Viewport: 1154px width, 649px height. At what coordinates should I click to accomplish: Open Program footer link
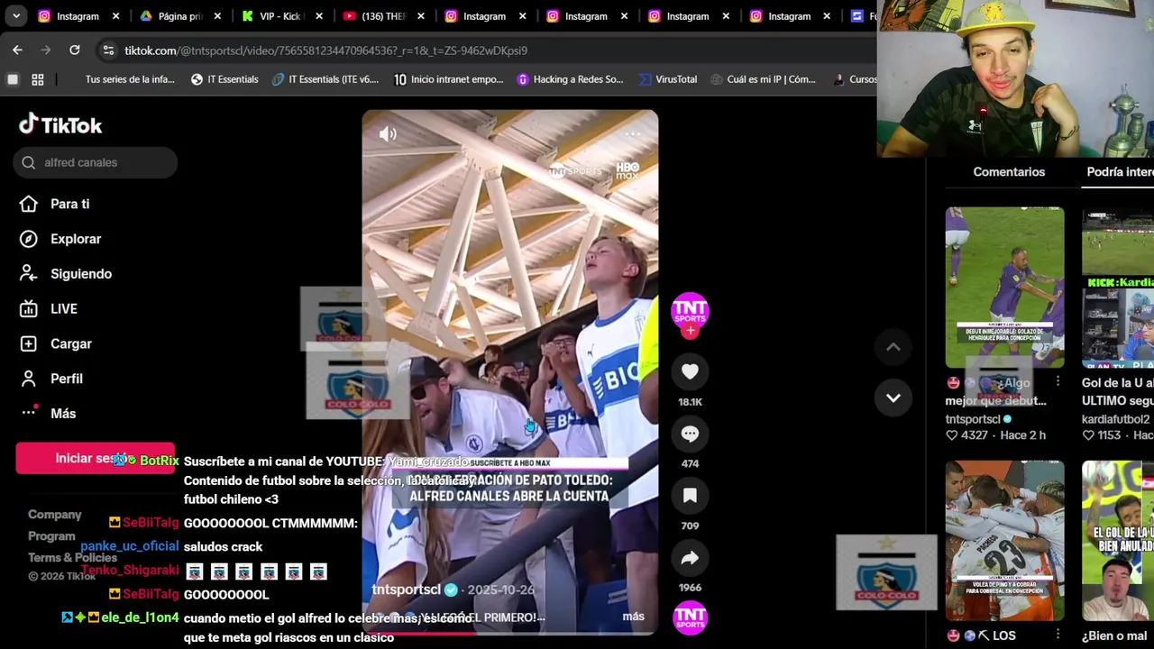point(51,536)
